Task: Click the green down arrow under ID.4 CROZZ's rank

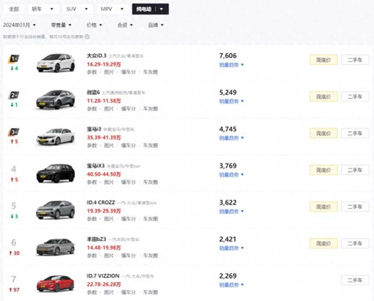Action: 12,215
